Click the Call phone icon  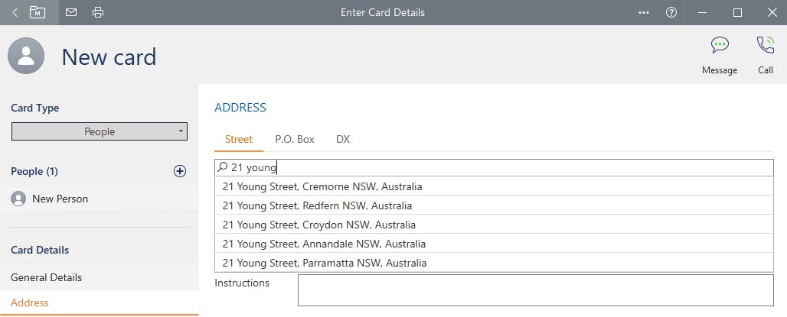pos(765,45)
